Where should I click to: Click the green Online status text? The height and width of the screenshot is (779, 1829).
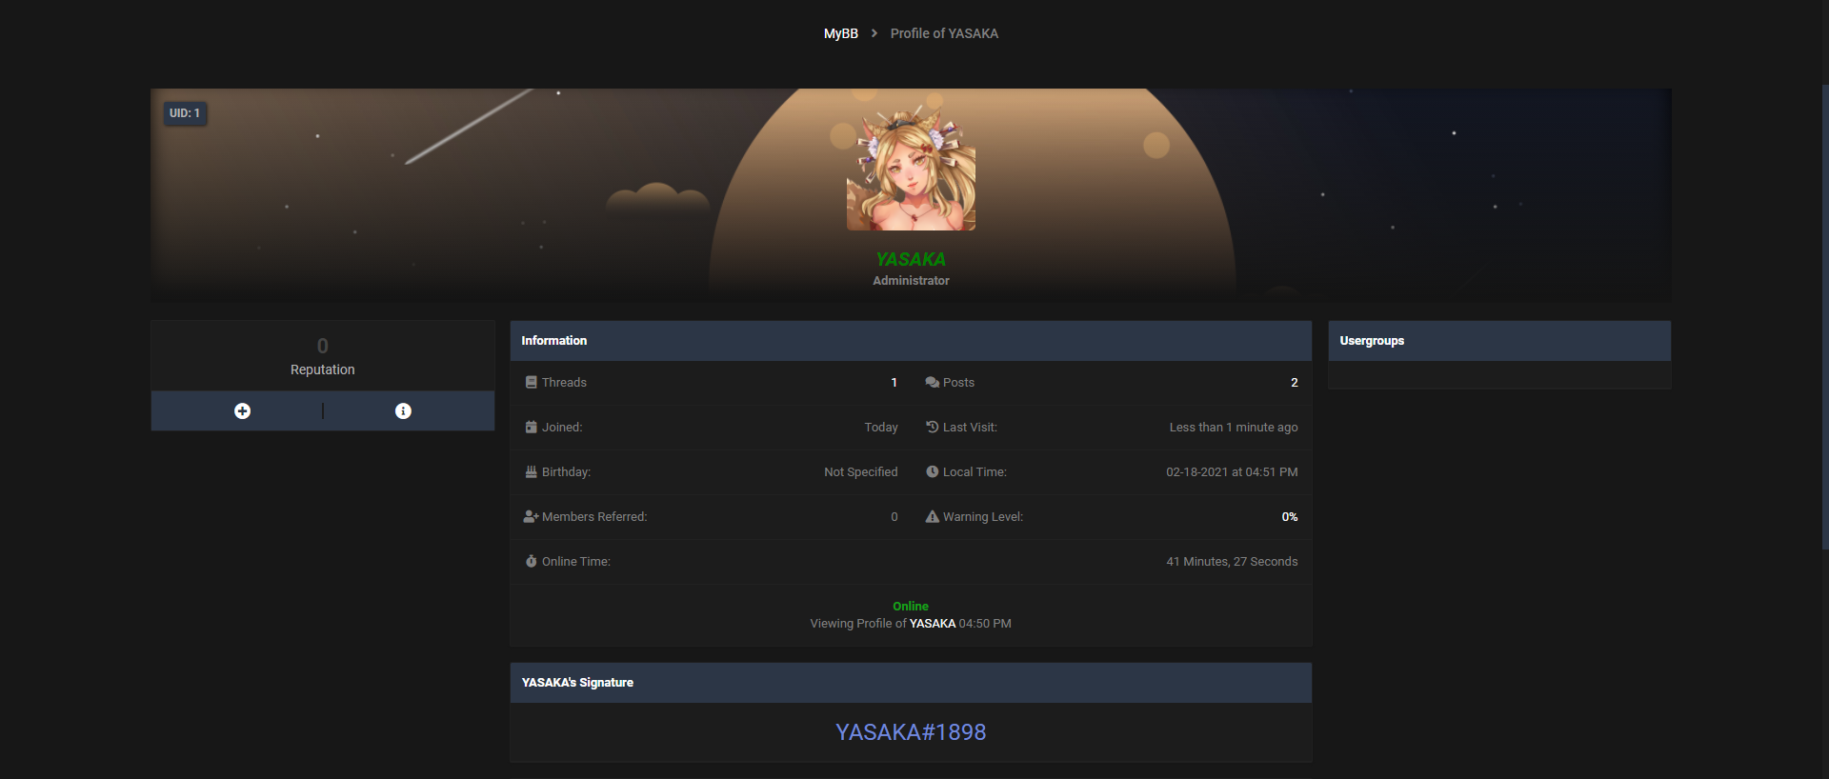[x=911, y=606]
